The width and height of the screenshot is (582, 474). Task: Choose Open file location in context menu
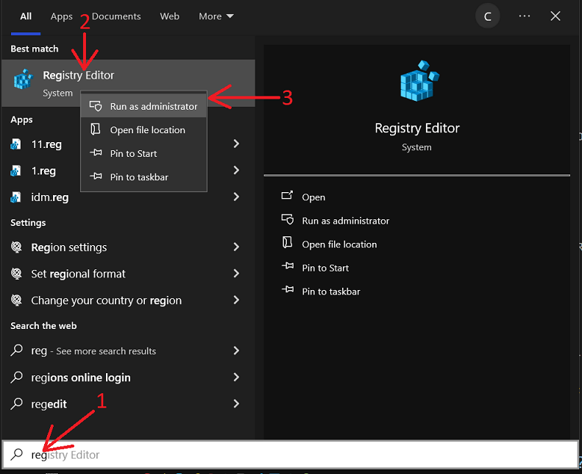click(143, 130)
